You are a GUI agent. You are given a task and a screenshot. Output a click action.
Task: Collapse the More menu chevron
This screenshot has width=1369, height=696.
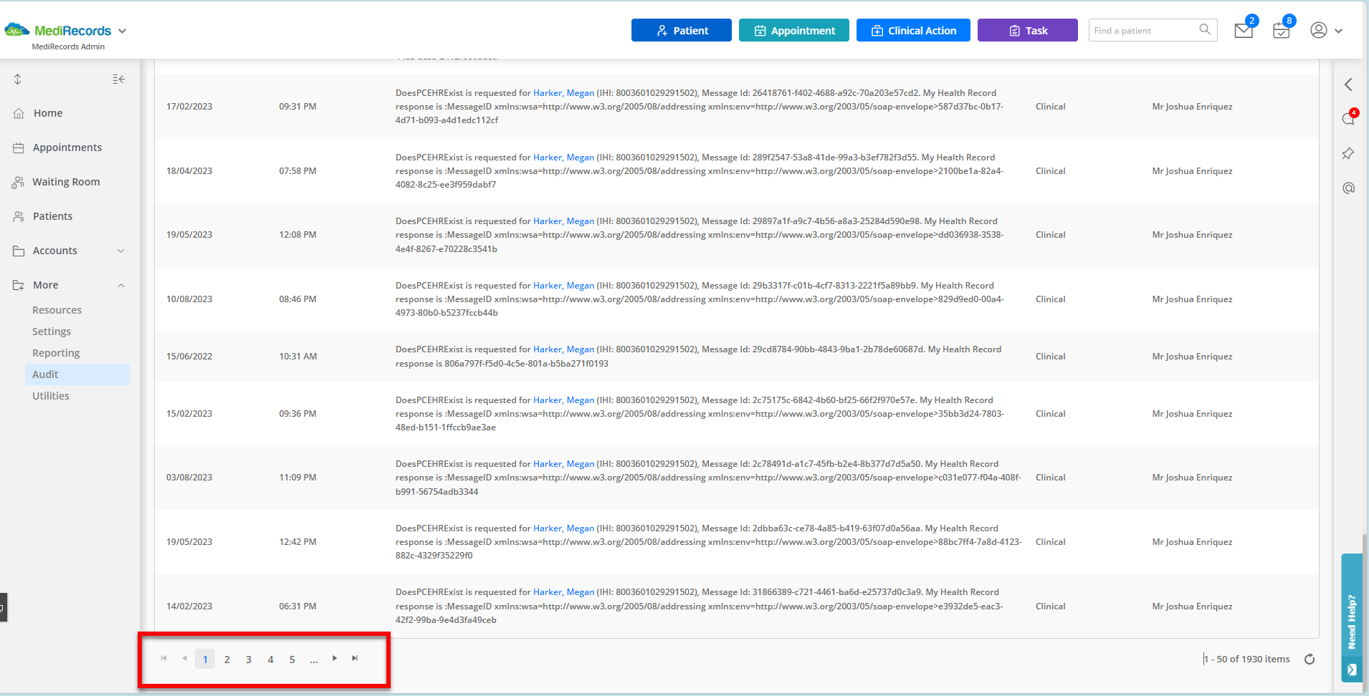(121, 285)
